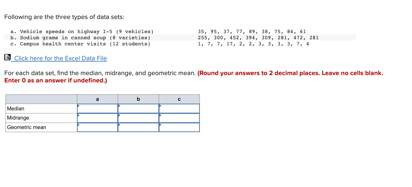The image size is (412, 187).
Task: Click the column header labeled c
Action: point(179,99)
